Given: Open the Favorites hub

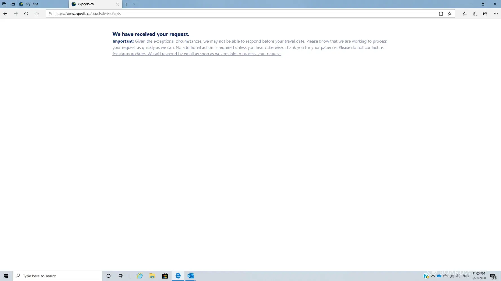Looking at the screenshot, I should (x=465, y=13).
